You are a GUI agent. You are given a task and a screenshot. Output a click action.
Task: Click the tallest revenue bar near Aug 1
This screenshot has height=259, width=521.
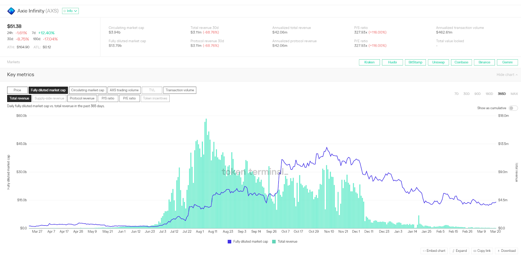point(206,173)
